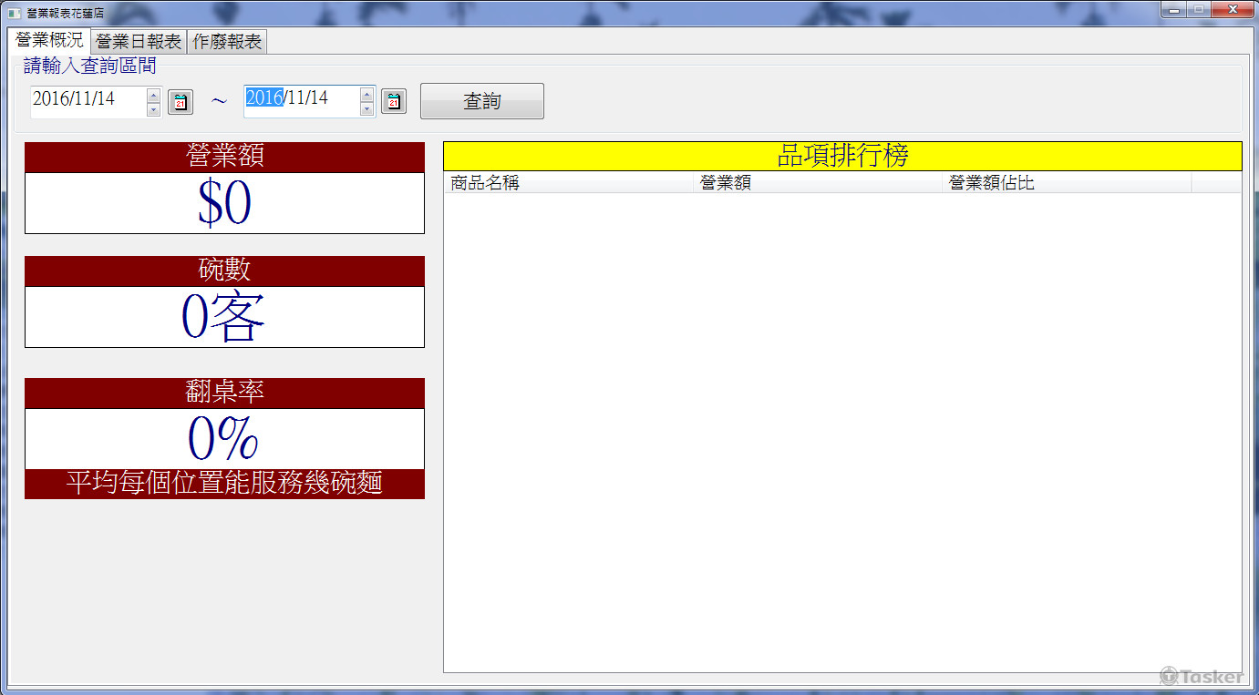Decrease the end date with the down arrow

(366, 108)
